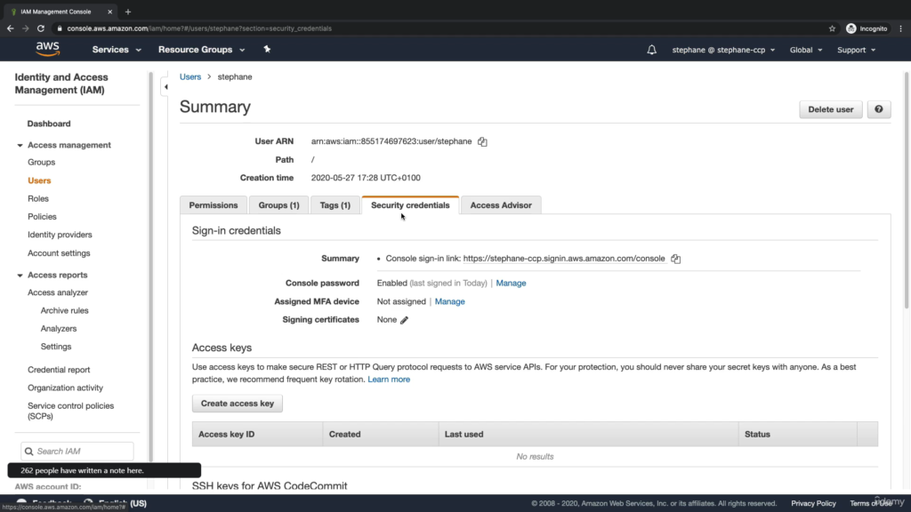Click the AWS logo home icon
Viewport: 911px width, 512px height.
(x=48, y=50)
